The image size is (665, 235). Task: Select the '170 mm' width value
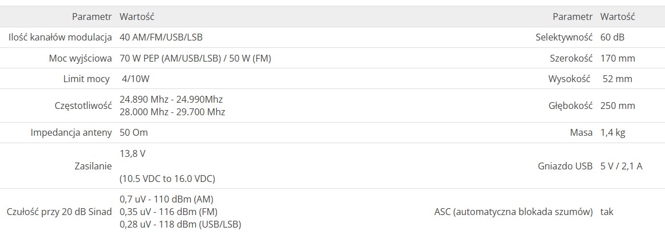point(618,58)
